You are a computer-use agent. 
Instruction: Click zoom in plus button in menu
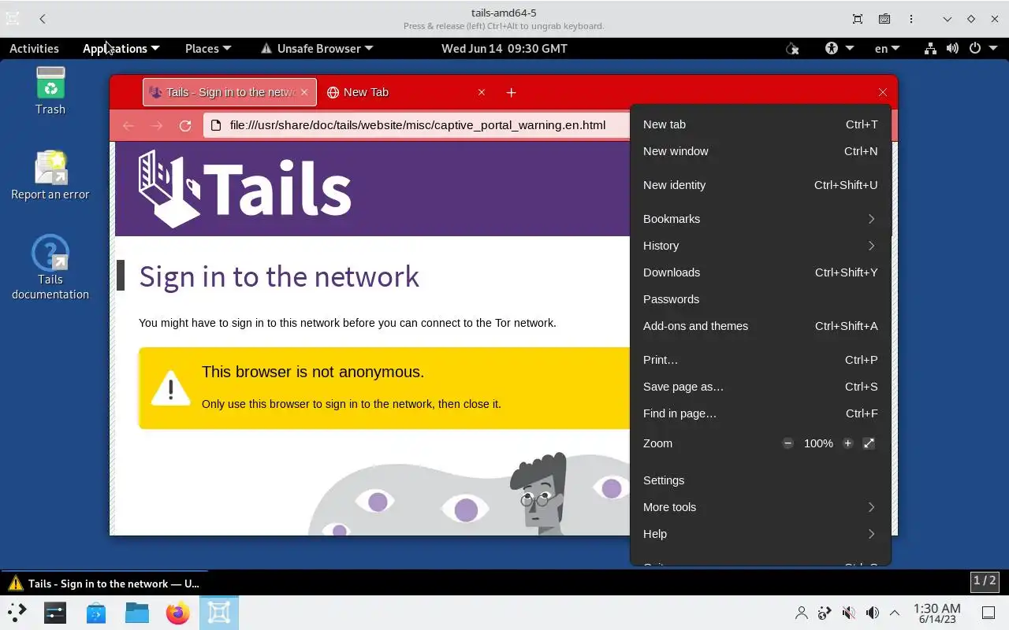[847, 443]
